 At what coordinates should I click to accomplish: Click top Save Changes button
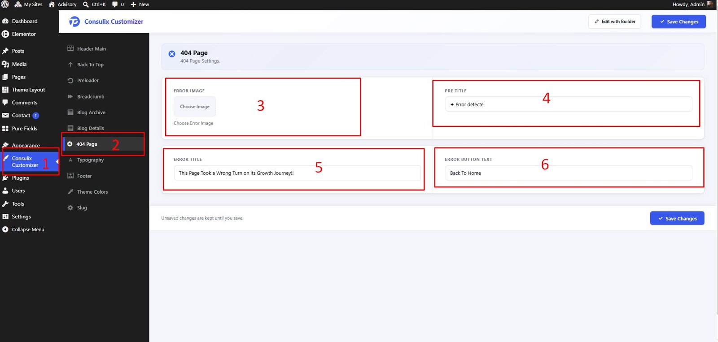[x=679, y=22]
